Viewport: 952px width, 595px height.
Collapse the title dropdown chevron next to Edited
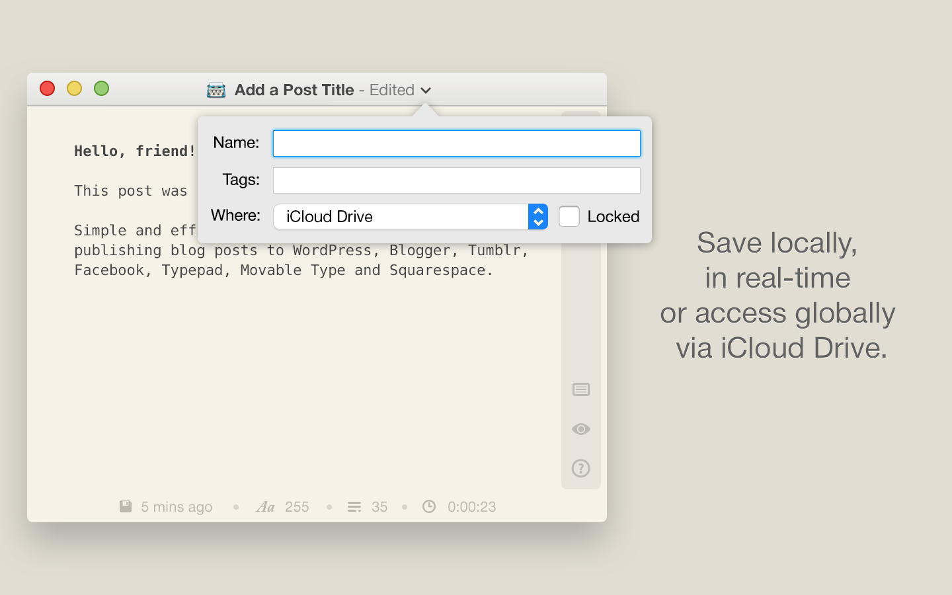(x=426, y=91)
